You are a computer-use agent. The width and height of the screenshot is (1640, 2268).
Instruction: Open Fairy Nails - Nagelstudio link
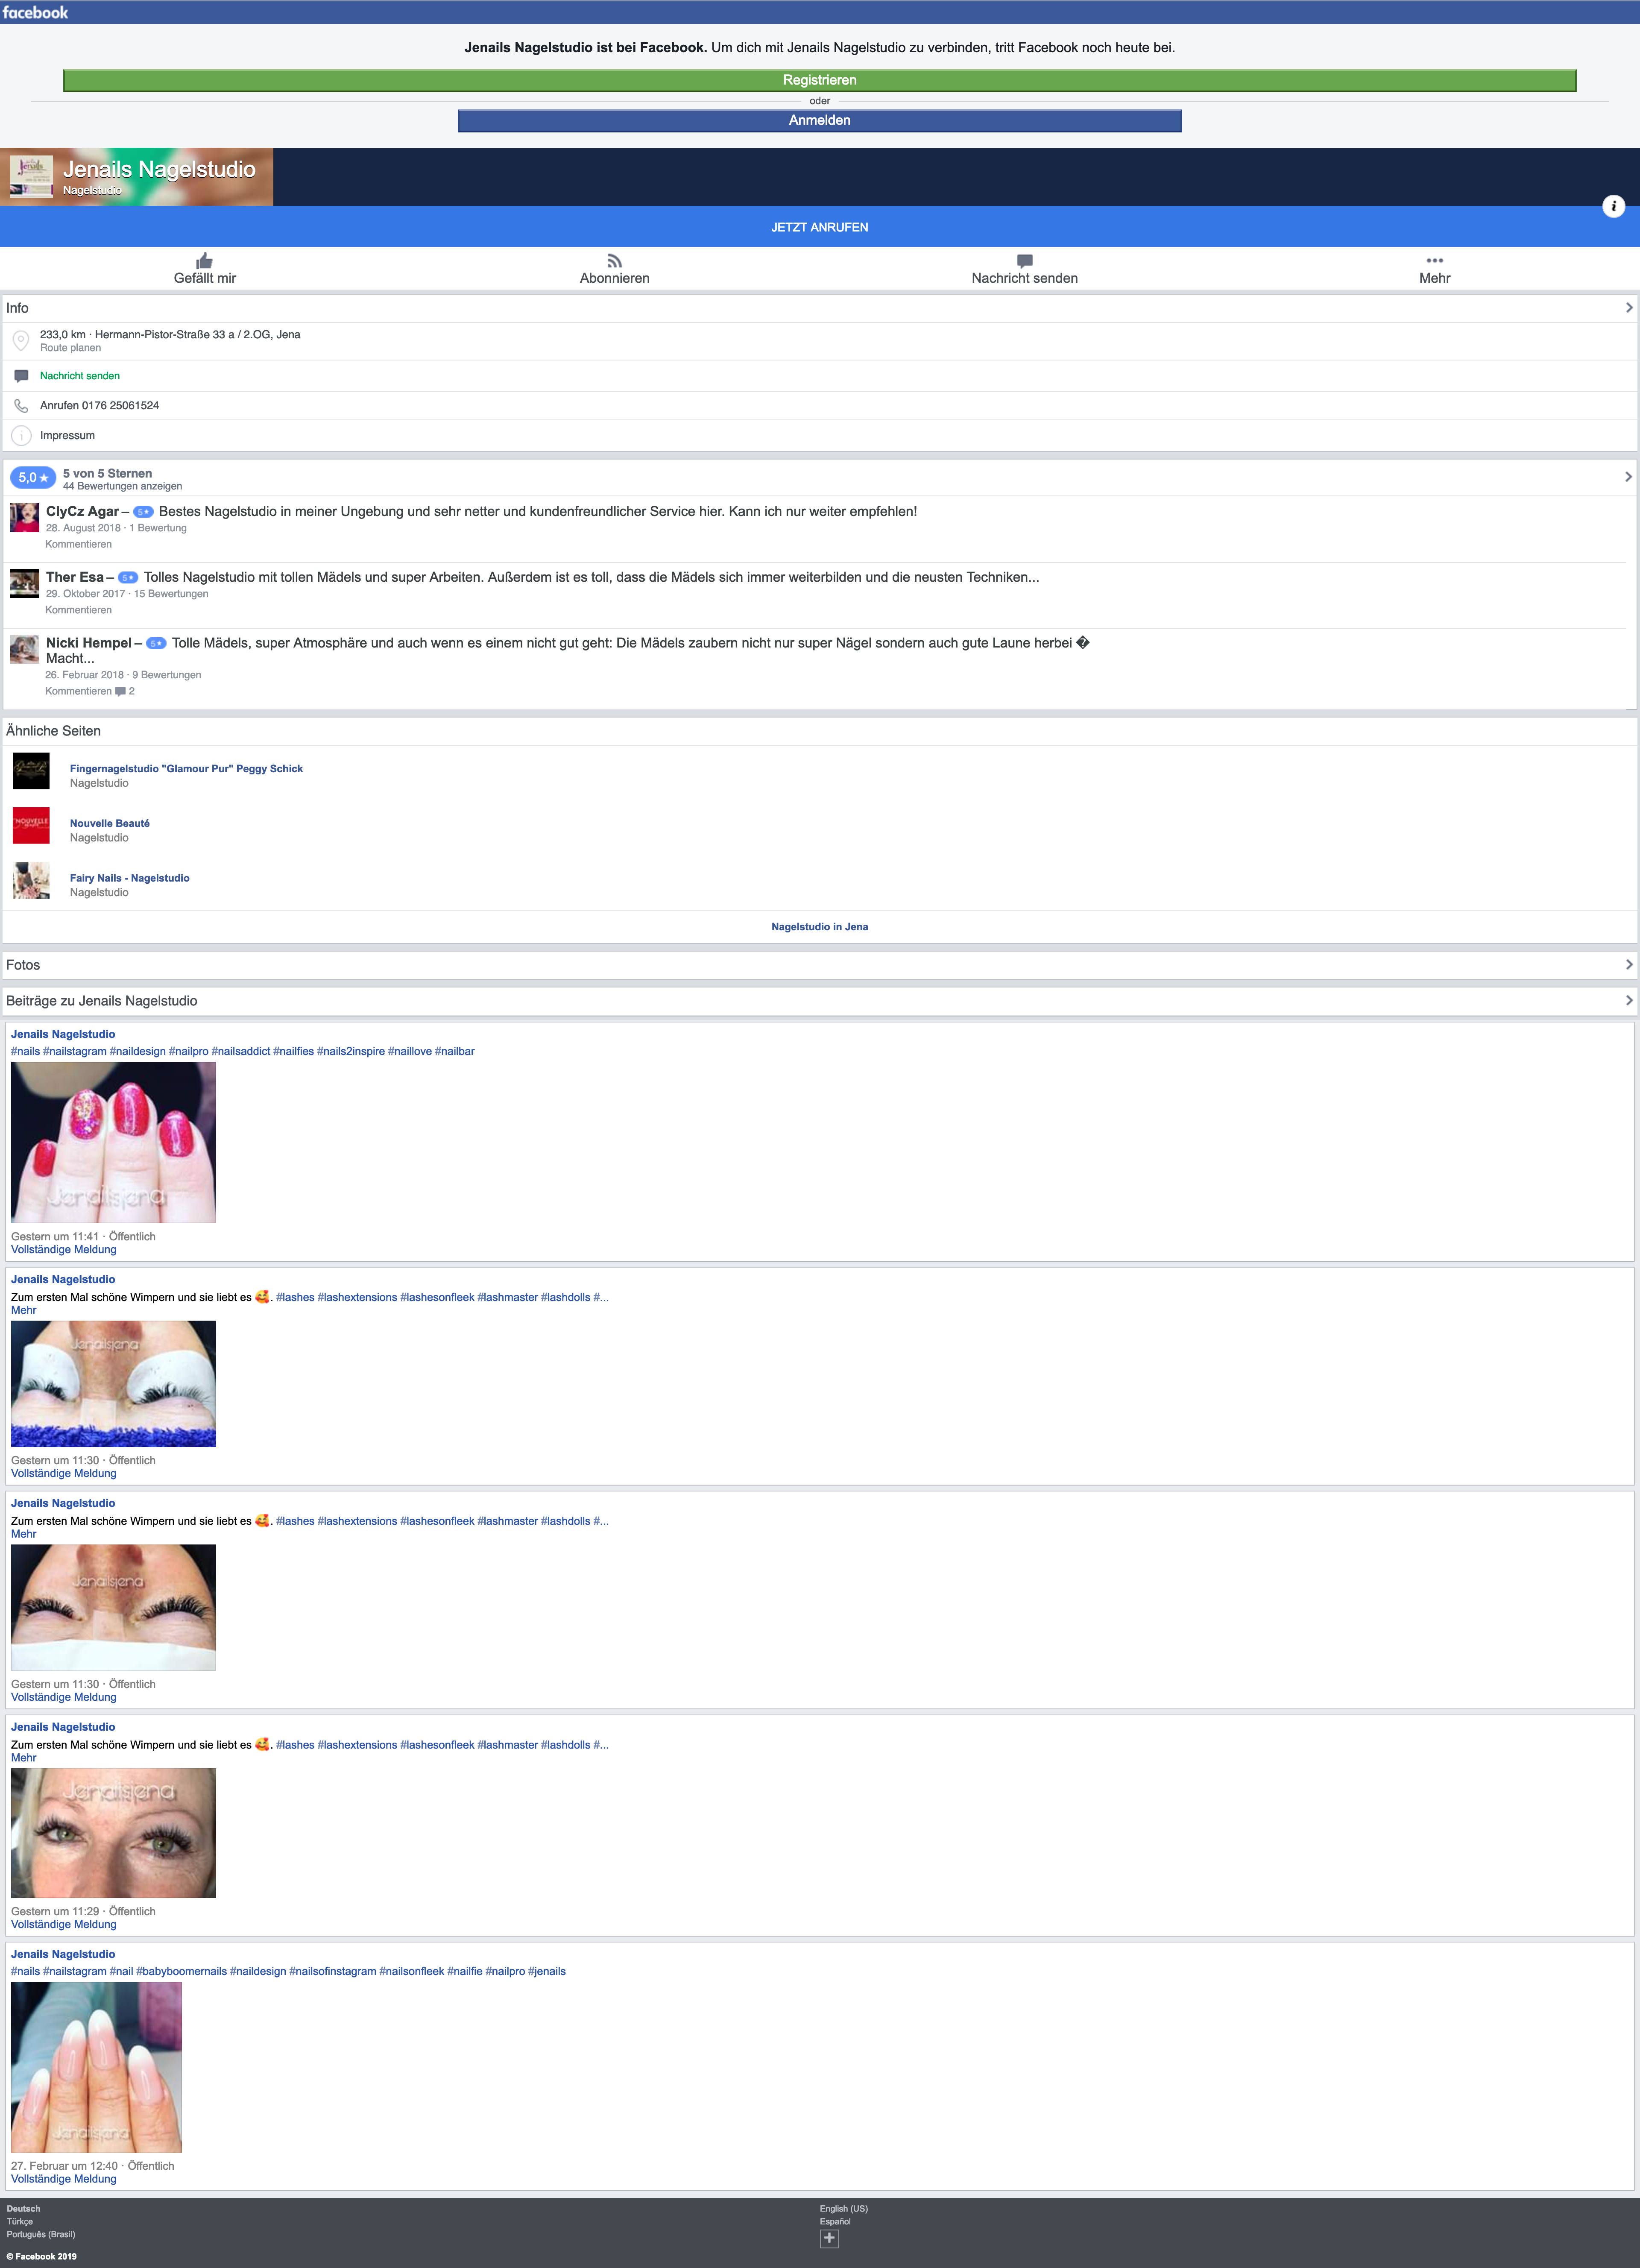(x=129, y=878)
